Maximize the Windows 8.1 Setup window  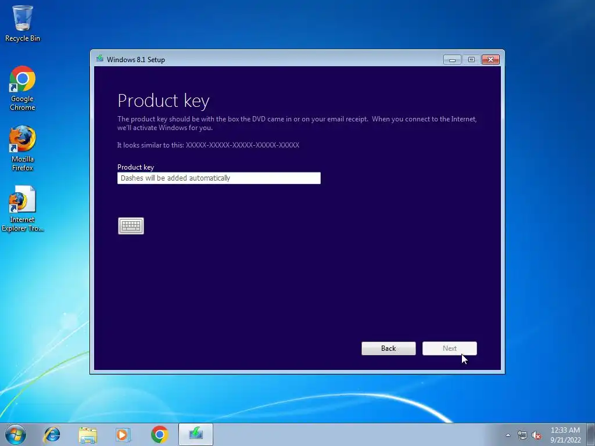[x=471, y=60]
